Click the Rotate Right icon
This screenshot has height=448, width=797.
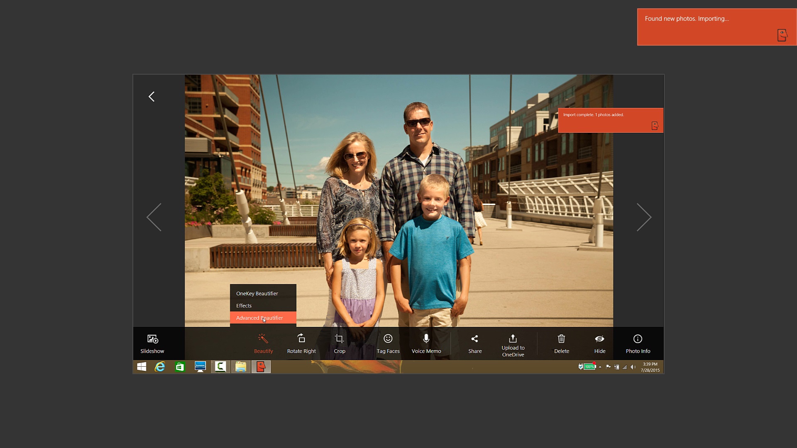[301, 343]
